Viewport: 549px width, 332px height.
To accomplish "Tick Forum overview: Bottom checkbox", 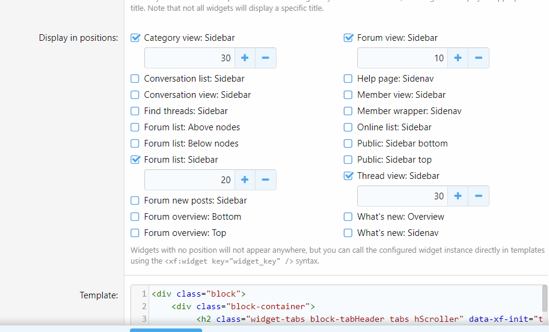I will pyautogui.click(x=135, y=217).
